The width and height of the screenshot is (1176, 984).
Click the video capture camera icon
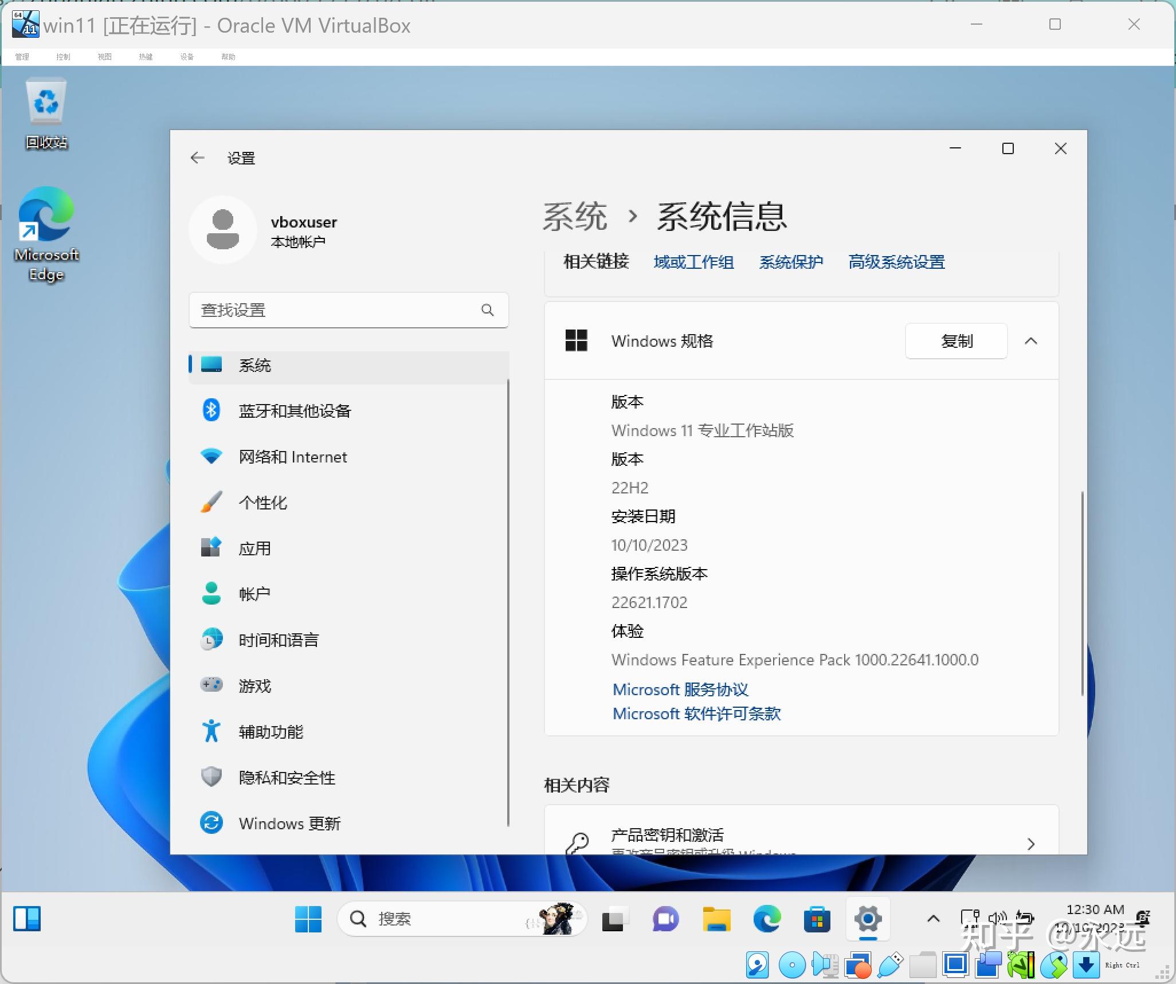tap(989, 965)
